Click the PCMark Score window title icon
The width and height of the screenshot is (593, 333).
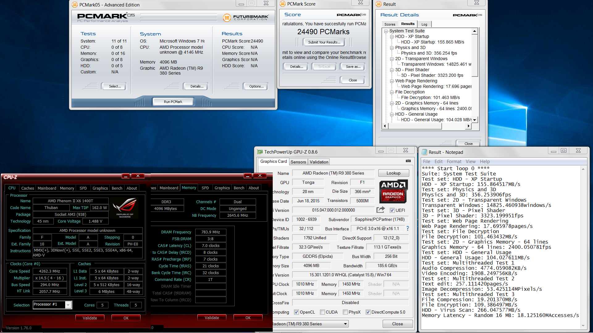click(x=282, y=4)
